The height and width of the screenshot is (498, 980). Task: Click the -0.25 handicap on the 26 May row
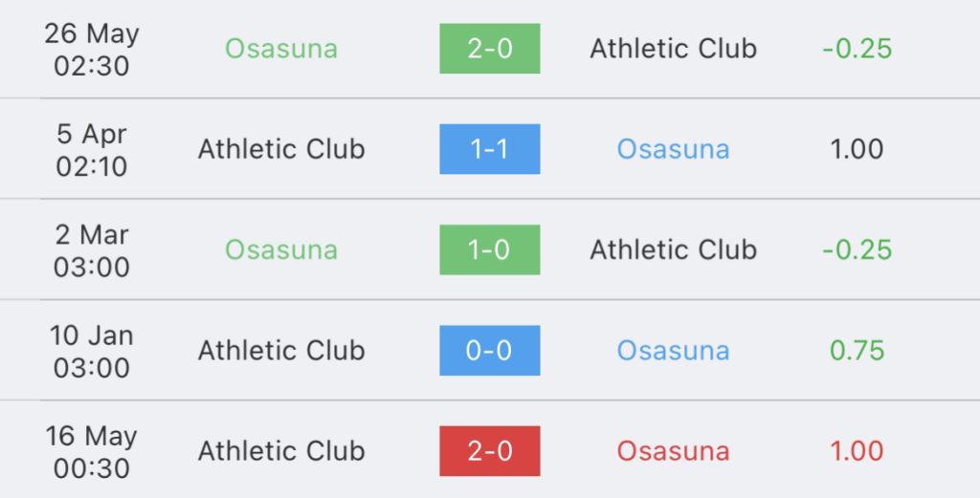(x=857, y=49)
